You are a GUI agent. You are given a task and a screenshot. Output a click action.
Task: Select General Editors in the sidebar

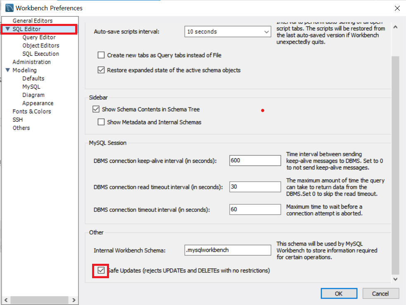pyautogui.click(x=33, y=21)
